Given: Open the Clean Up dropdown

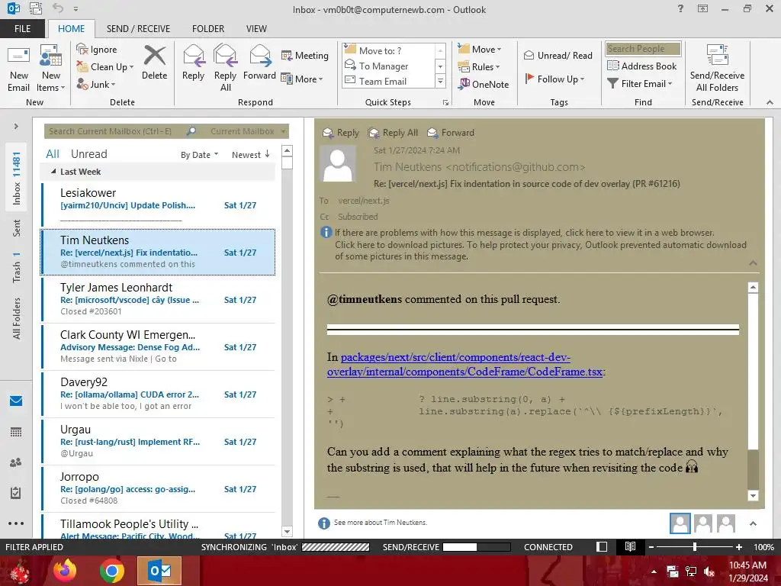Looking at the screenshot, I should (105, 67).
